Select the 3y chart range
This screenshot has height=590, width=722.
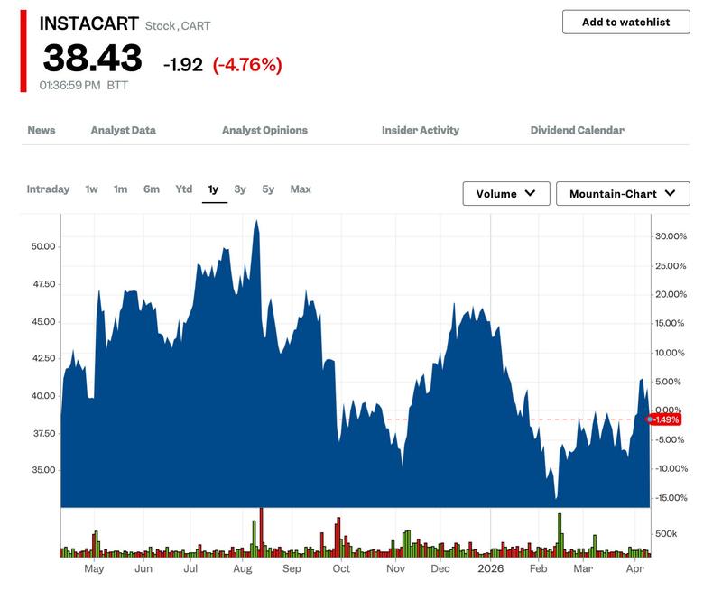click(240, 189)
